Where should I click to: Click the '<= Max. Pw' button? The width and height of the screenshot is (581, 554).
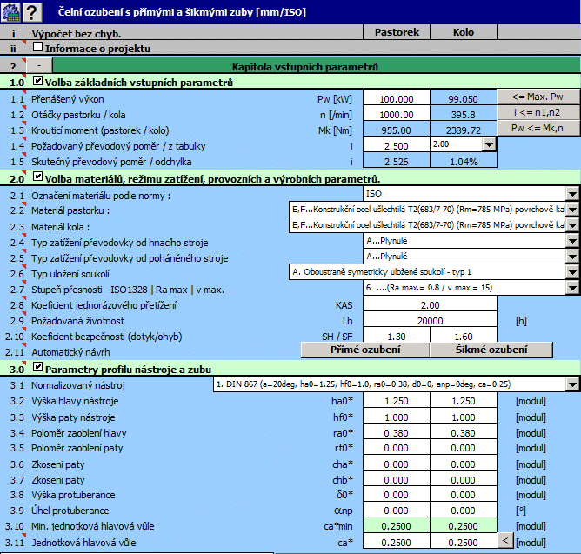tap(538, 97)
